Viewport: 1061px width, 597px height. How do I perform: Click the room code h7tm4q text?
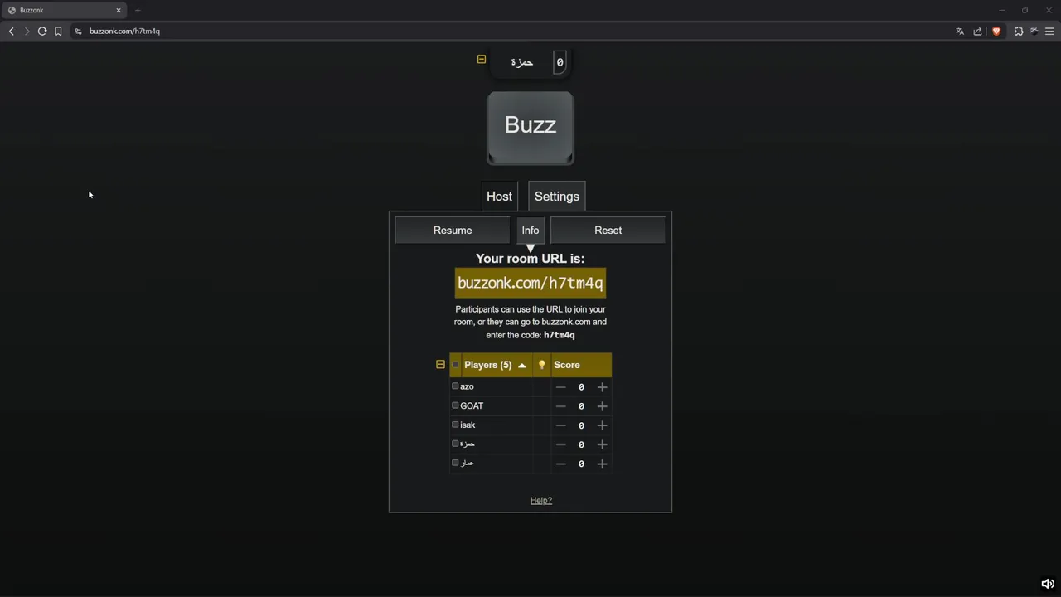click(x=560, y=335)
